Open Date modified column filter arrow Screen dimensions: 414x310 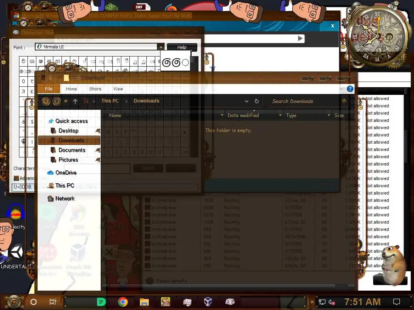280,115
